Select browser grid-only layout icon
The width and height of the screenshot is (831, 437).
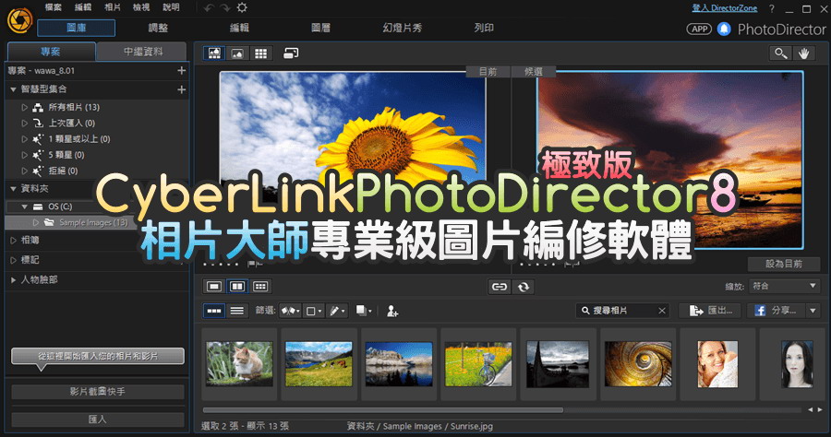point(260,53)
